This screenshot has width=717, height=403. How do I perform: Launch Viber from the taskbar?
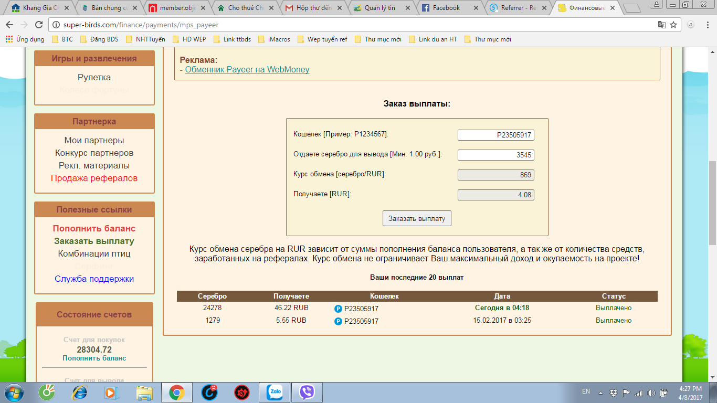307,392
